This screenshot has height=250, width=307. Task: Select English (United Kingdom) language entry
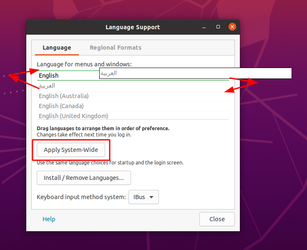coord(73,116)
